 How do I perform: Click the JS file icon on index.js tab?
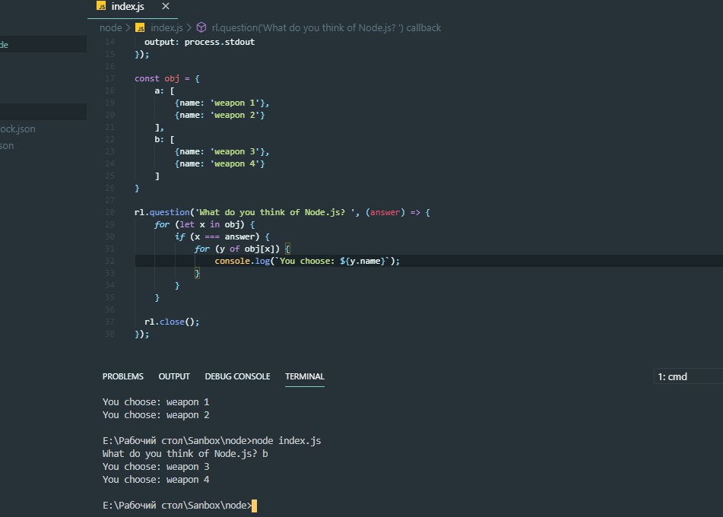click(101, 6)
